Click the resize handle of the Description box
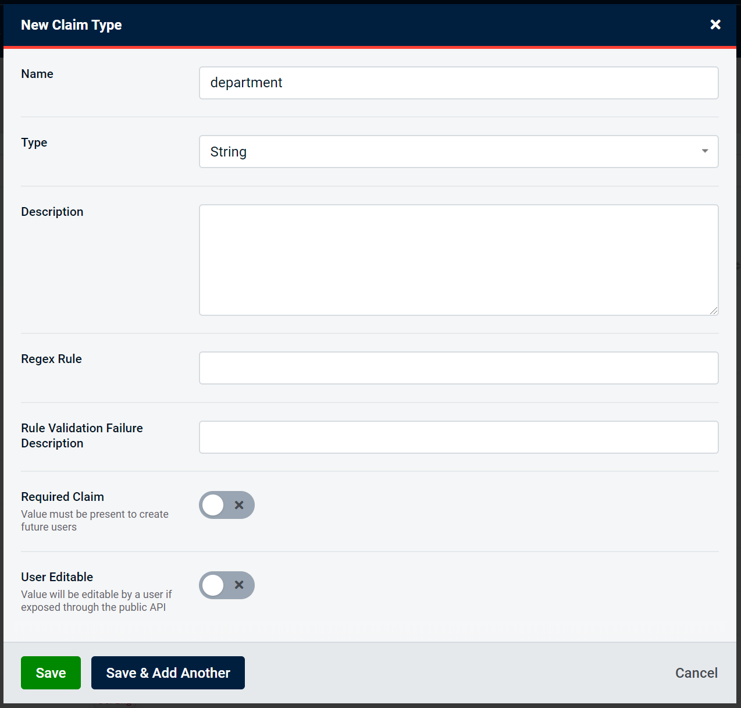 coord(714,311)
